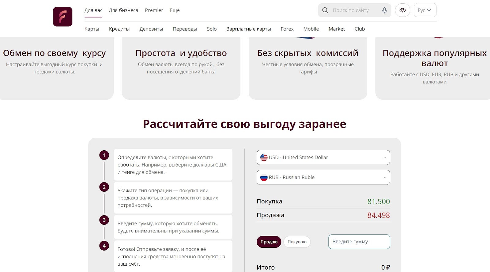Open the Forex link
Screen dimensions: 490x272
tap(287, 29)
